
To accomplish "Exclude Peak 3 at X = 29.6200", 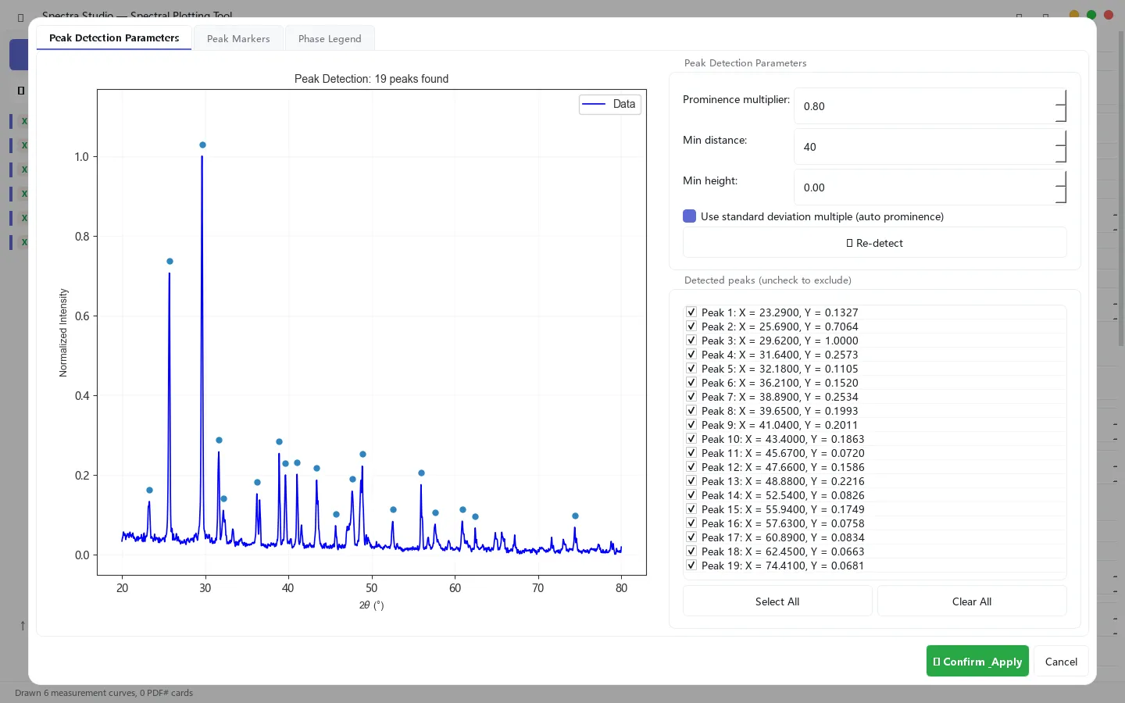I will (x=691, y=340).
